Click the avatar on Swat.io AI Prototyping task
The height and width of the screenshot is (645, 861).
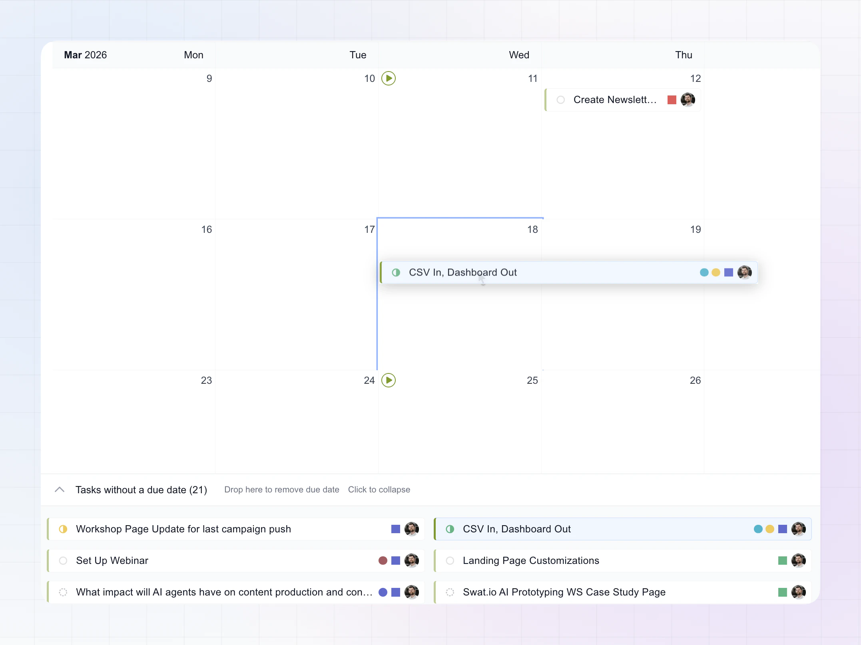coord(799,592)
